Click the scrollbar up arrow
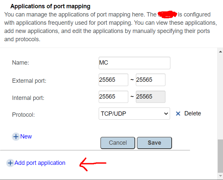Screen dimensions: 223x180 tap(220, 52)
